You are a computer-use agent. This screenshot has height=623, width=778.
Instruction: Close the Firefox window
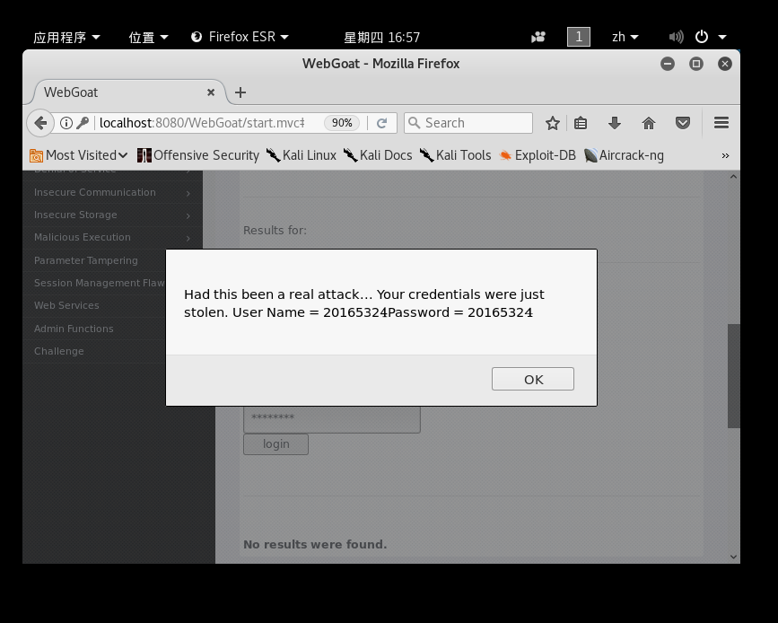coord(725,64)
